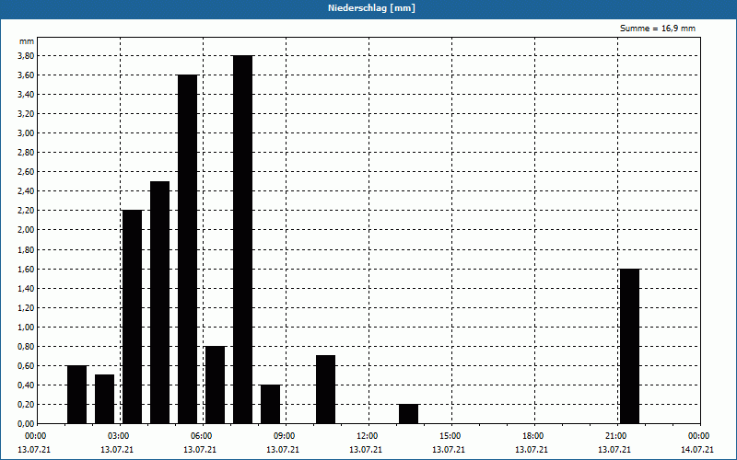The image size is (737, 460).
Task: Select the 06:00 time label
Action: pos(201,436)
